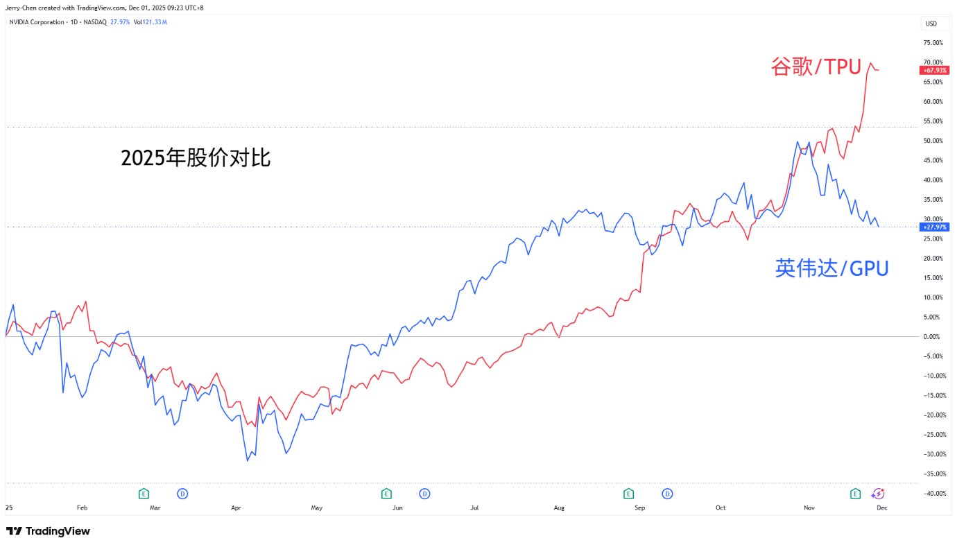Click the Vol 121.33M volume indicator label
This screenshot has width=957, height=547.
pos(150,22)
